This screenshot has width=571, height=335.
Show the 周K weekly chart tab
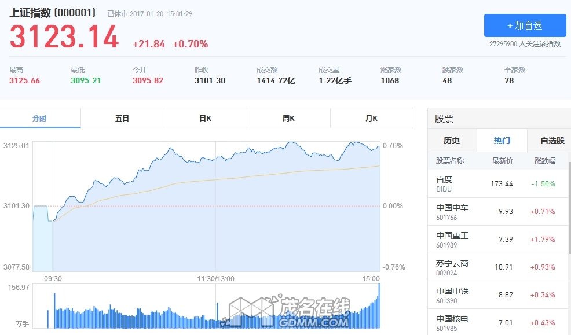(x=288, y=118)
